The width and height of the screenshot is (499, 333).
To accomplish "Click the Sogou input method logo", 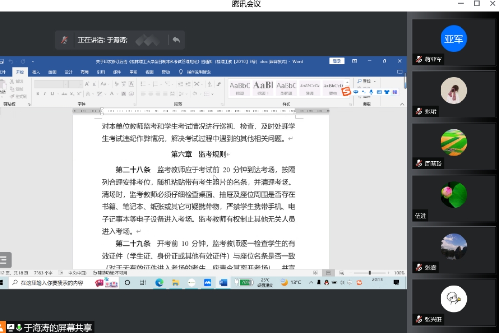I will pyautogui.click(x=346, y=92).
